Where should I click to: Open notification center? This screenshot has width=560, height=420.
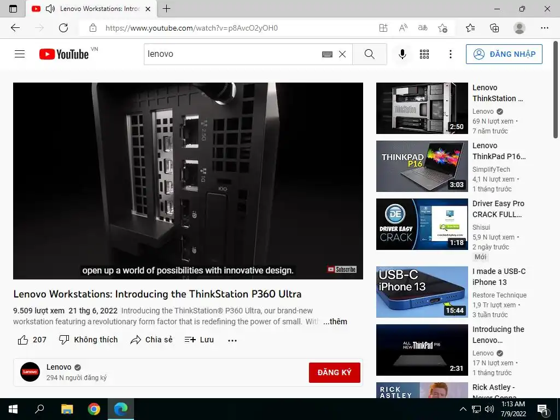click(x=542, y=410)
